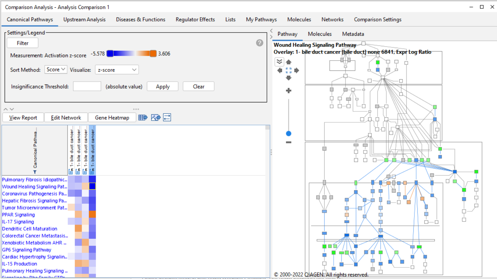Open the Diseases & Functions tab

coord(141,20)
